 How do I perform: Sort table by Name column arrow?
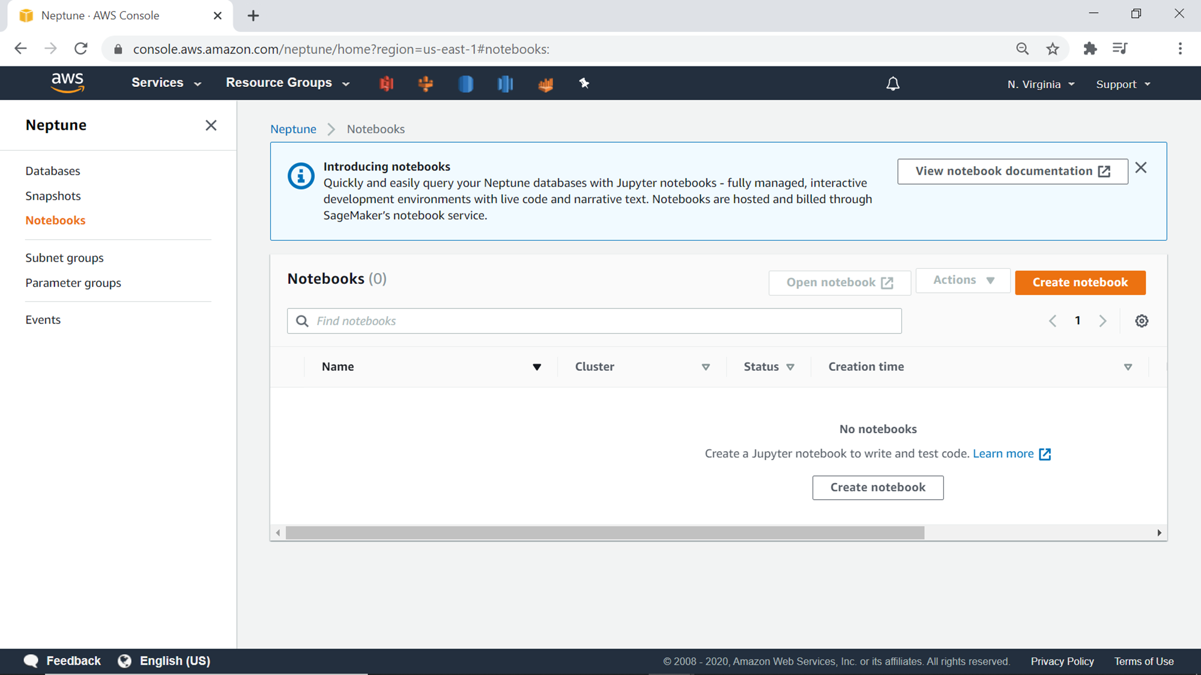coord(537,367)
